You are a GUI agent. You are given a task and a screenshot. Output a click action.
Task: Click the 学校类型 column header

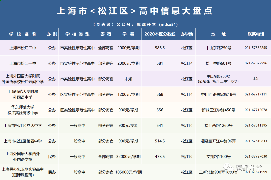[x=77, y=34]
